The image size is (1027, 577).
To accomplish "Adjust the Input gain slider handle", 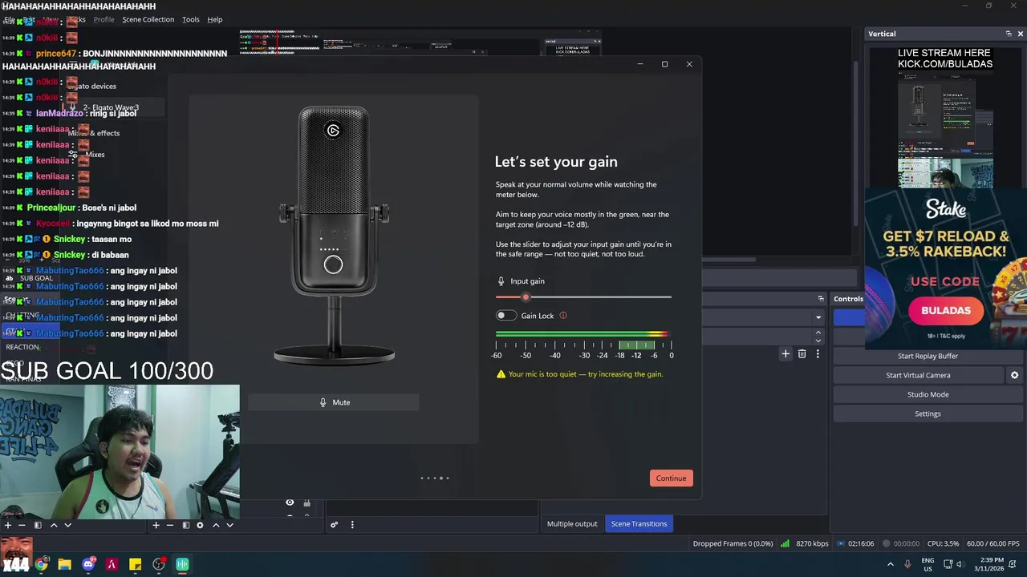I will [x=526, y=297].
